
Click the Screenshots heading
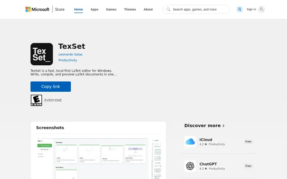coord(50,128)
